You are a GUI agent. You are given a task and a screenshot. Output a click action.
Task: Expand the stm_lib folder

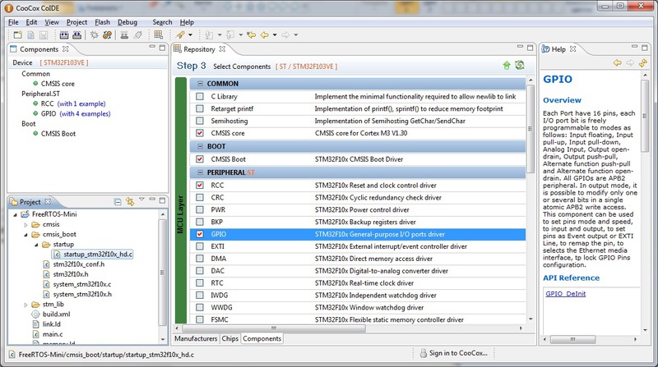(x=25, y=305)
